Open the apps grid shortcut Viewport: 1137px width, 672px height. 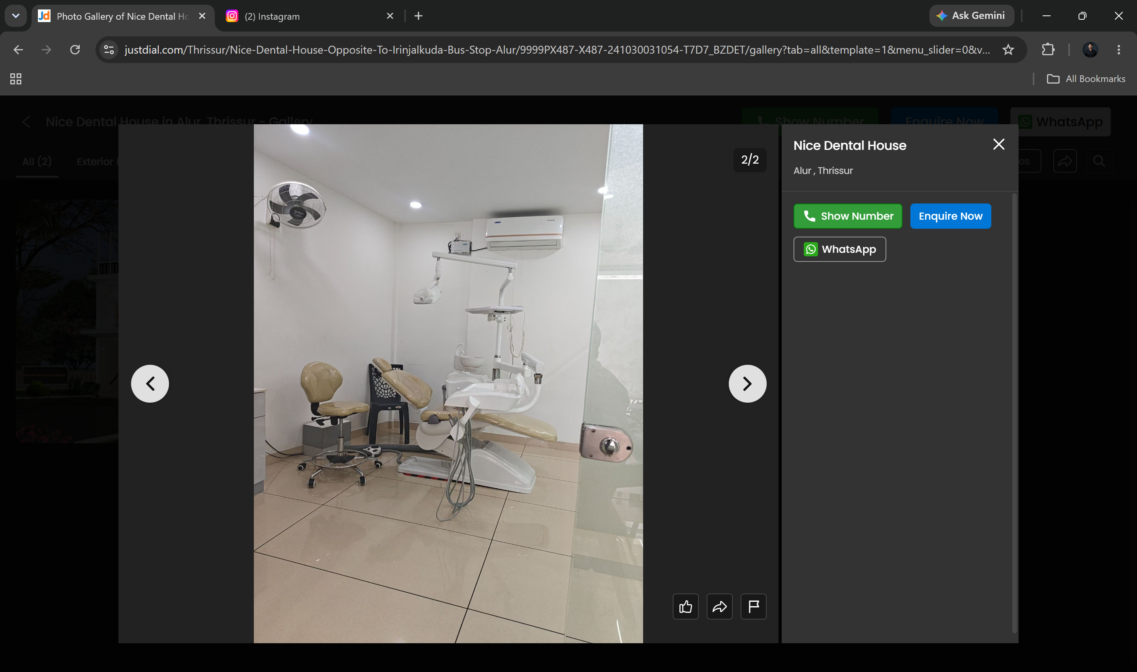point(16,79)
